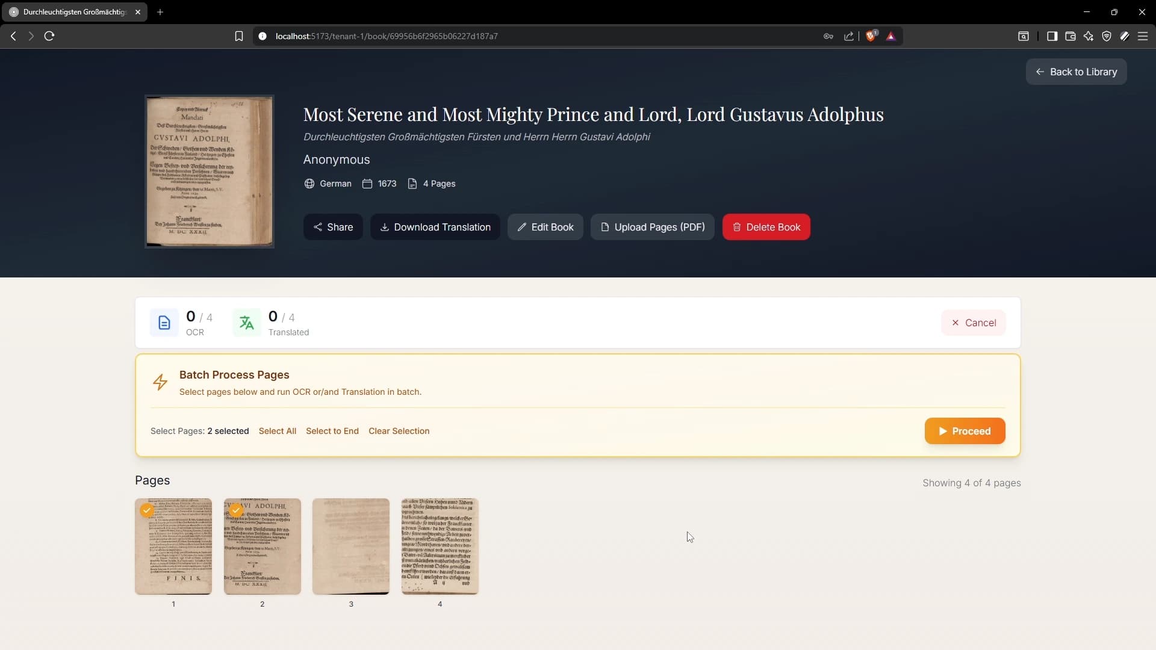Click the Brave Shields icon
This screenshot has height=650, width=1156.
pyautogui.click(x=871, y=36)
